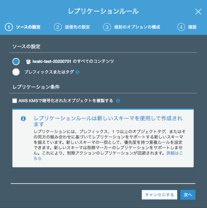This screenshot has width=207, height=208.
Task: Click notice title レプリケーションルールは新しいスキーマを使用して作成されます
Action: coord(108,121)
